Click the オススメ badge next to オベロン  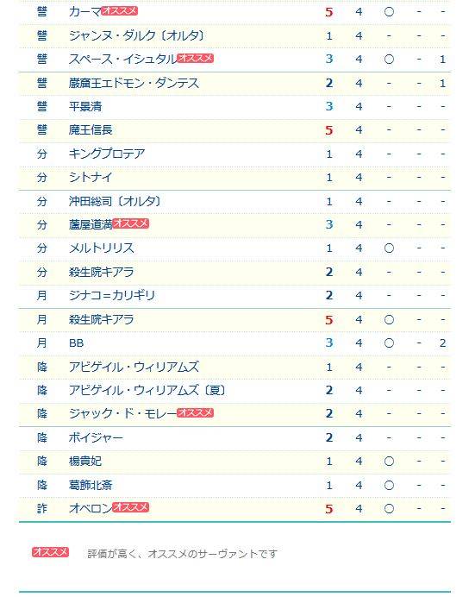coord(130,507)
